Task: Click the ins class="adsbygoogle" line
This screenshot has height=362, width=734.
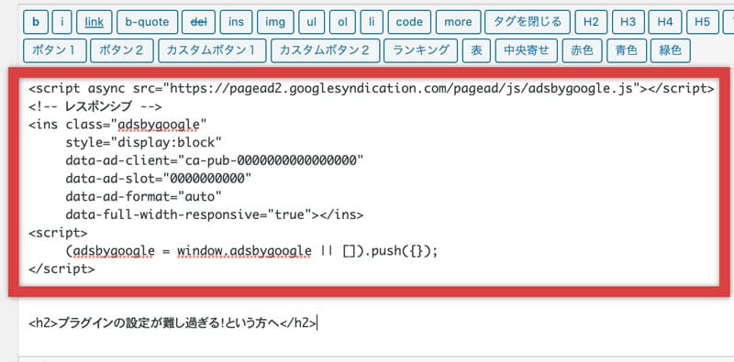Action: click(117, 125)
